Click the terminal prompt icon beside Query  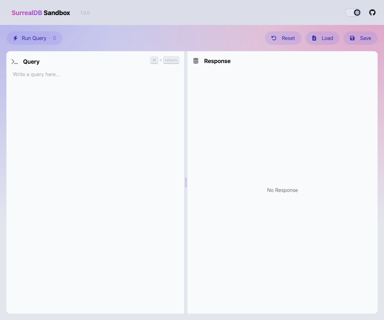pyautogui.click(x=15, y=61)
